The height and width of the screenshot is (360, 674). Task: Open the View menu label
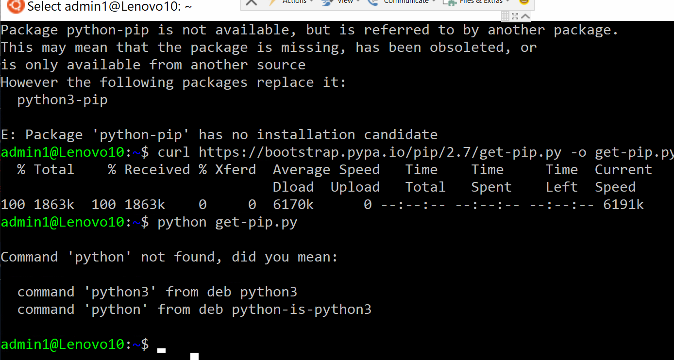(x=345, y=2)
